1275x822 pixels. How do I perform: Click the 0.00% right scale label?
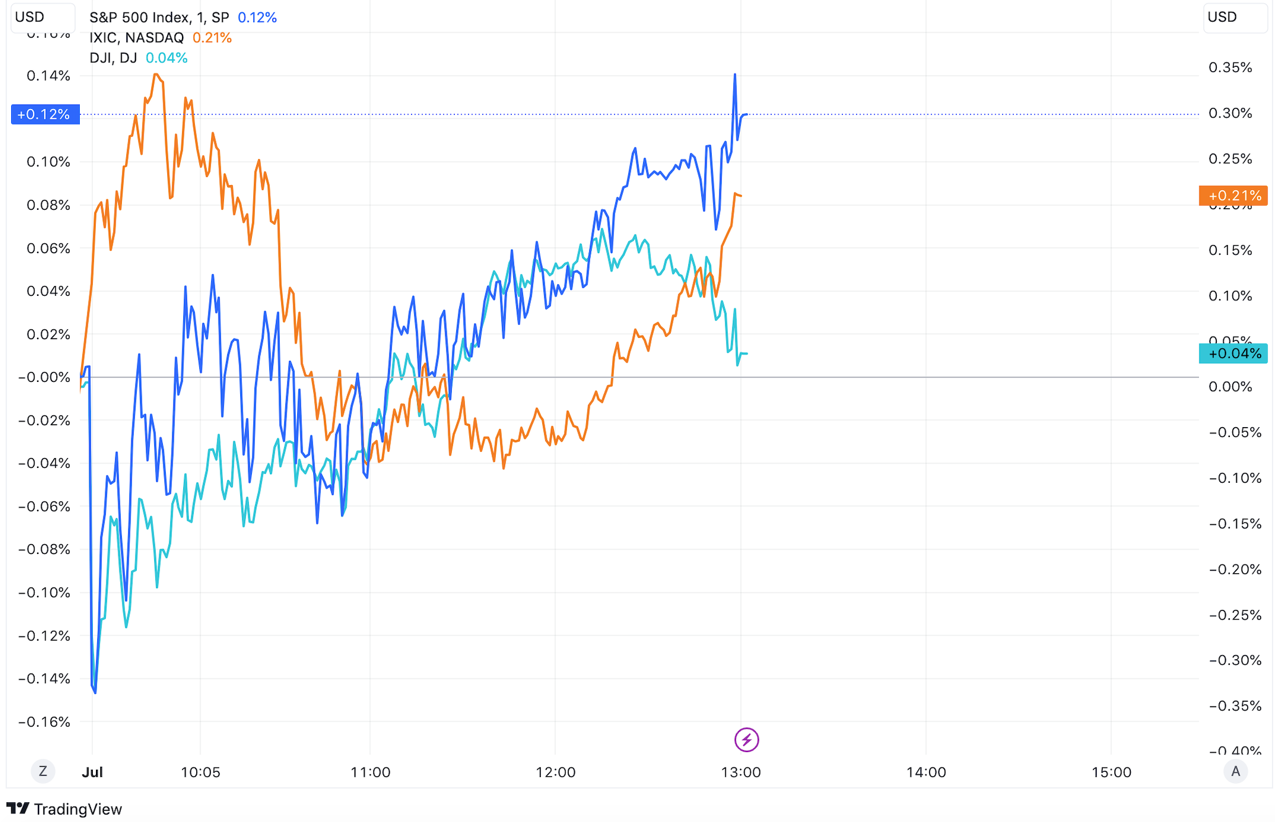coord(1230,387)
